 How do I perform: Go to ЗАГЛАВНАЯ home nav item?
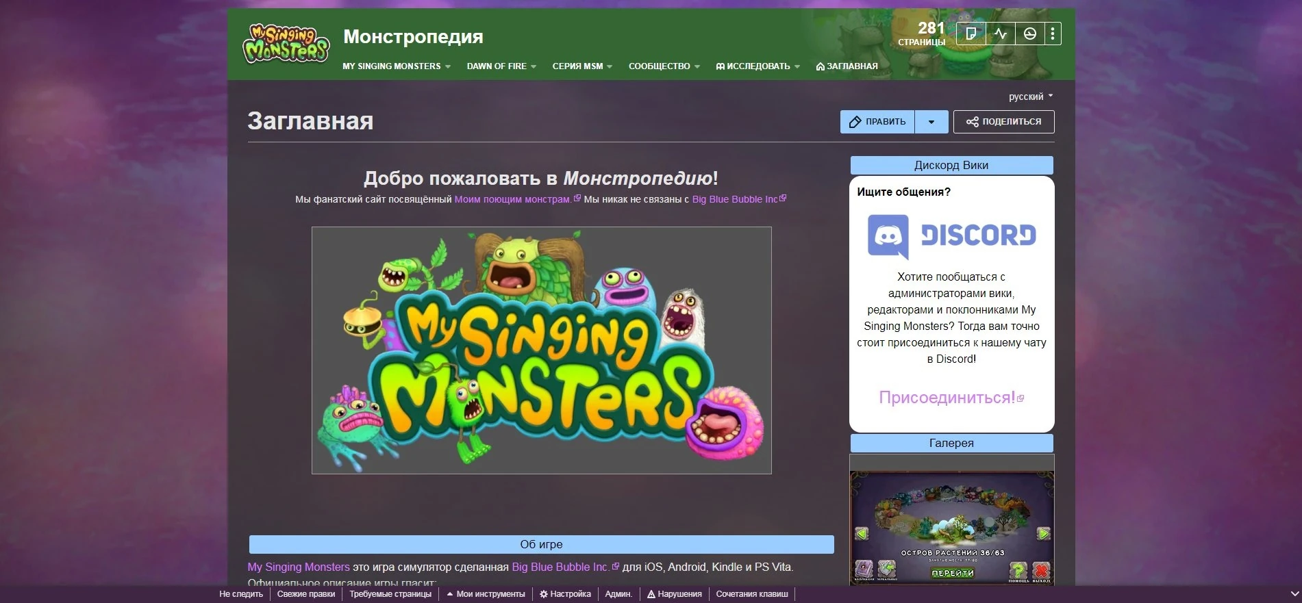[847, 66]
